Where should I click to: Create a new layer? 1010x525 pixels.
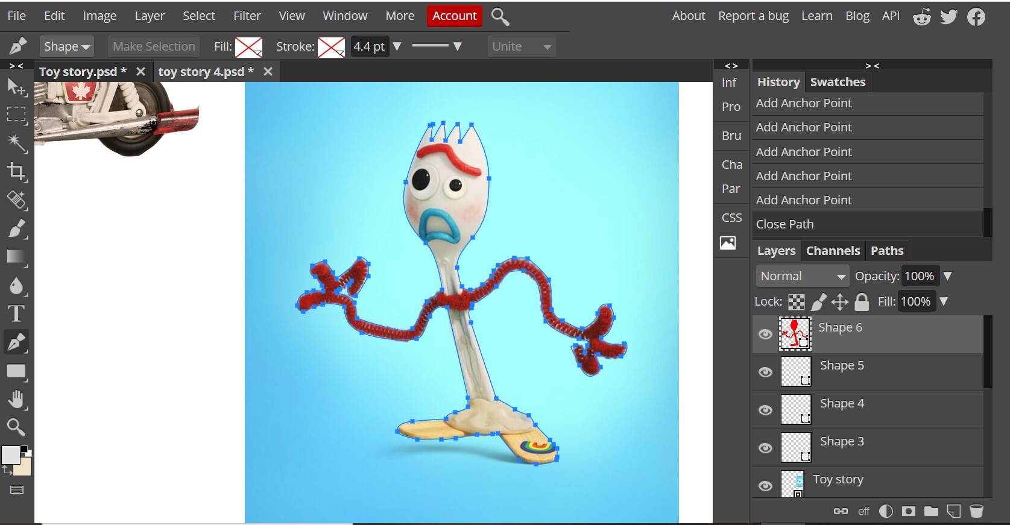[954, 511]
